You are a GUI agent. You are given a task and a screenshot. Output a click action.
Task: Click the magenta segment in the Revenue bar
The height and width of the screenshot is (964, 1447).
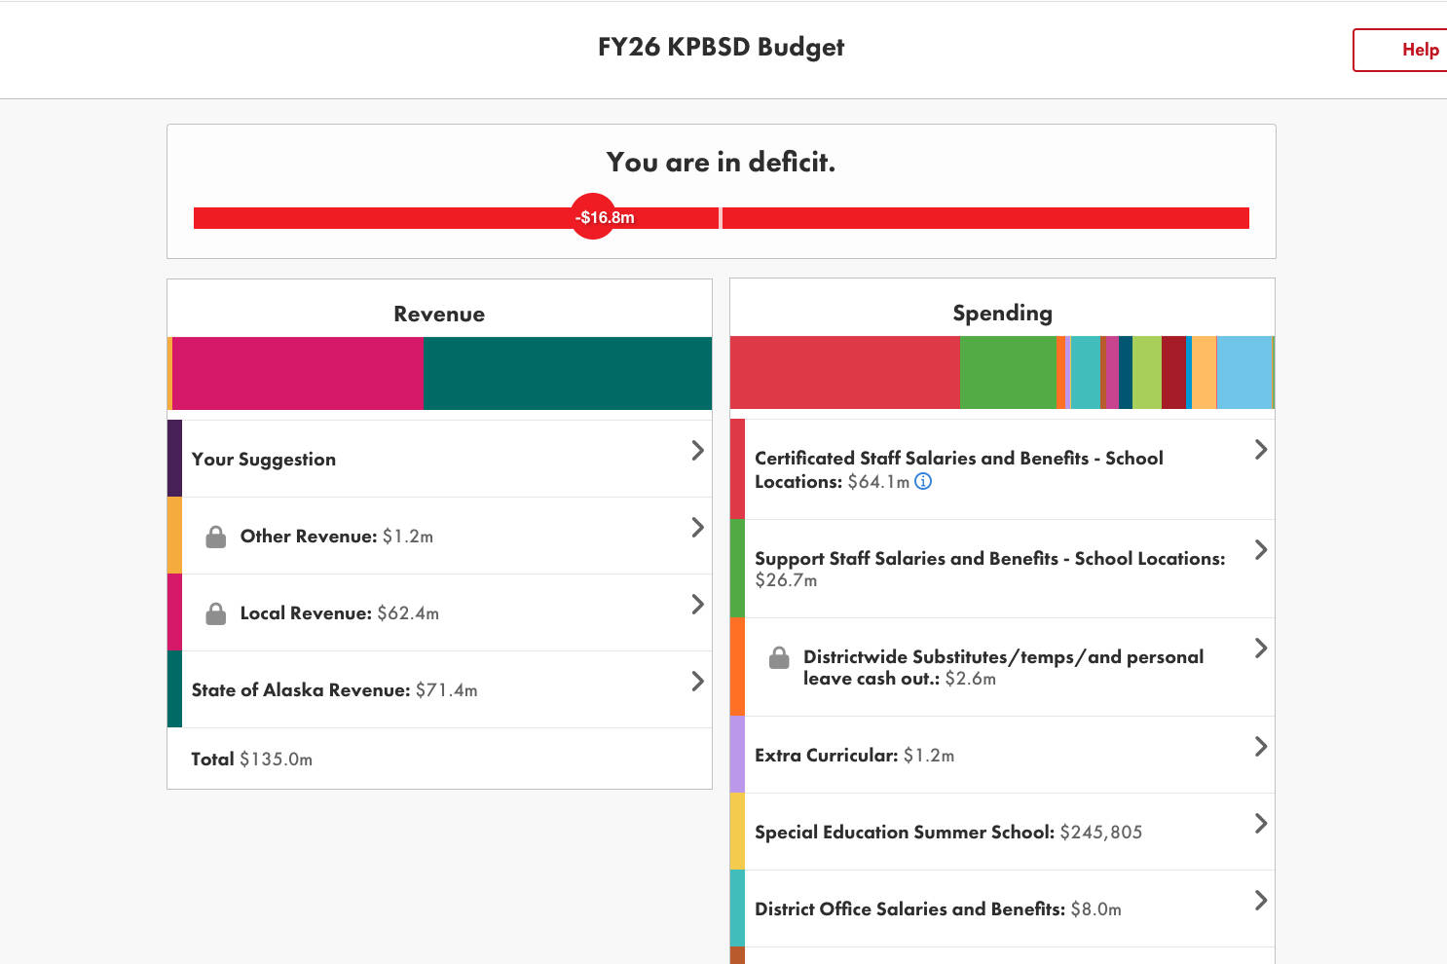(x=297, y=373)
